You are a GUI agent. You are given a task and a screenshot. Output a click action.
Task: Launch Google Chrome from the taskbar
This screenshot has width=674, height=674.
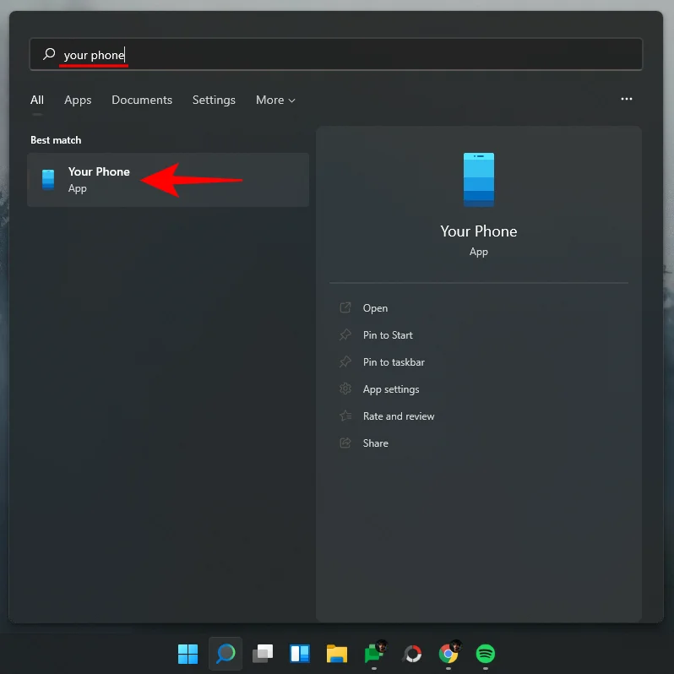tap(448, 653)
